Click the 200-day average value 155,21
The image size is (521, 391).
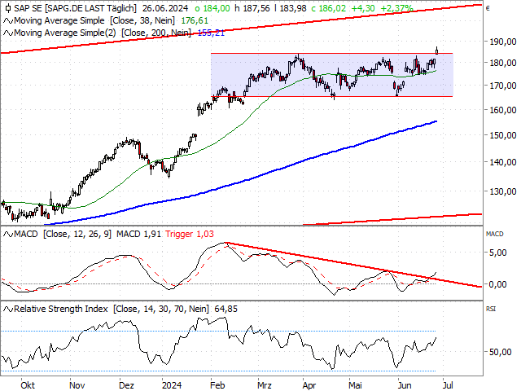(211, 33)
